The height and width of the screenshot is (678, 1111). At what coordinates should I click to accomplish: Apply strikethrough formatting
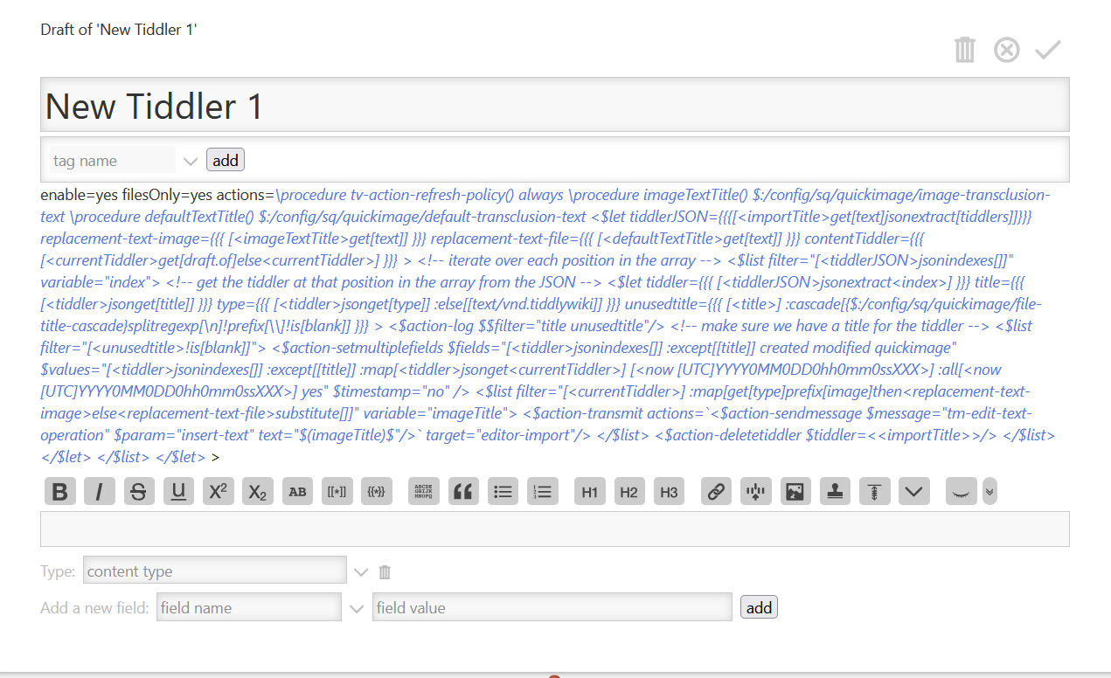pyautogui.click(x=139, y=492)
